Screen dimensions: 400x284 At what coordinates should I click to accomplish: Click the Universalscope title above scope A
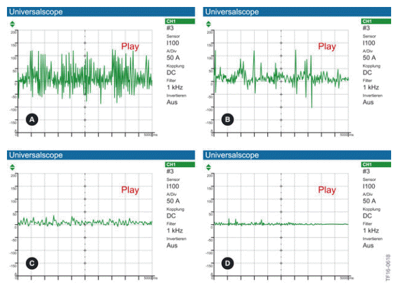36,11
